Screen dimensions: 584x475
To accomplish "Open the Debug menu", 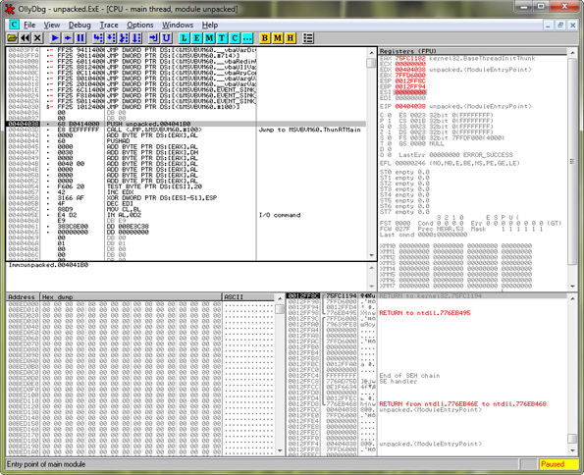I will point(80,25).
